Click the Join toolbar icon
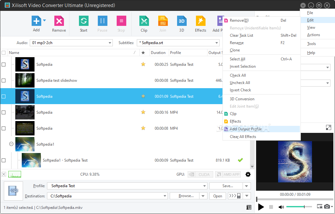The width and height of the screenshot is (335, 214). coord(163,21)
